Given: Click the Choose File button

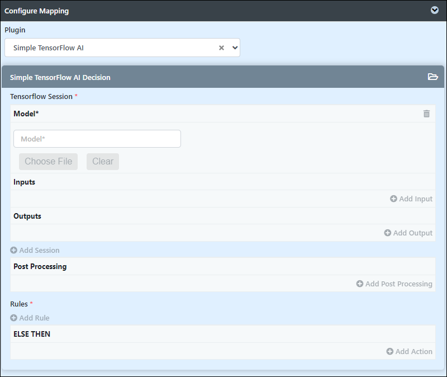Looking at the screenshot, I should click(x=48, y=162).
